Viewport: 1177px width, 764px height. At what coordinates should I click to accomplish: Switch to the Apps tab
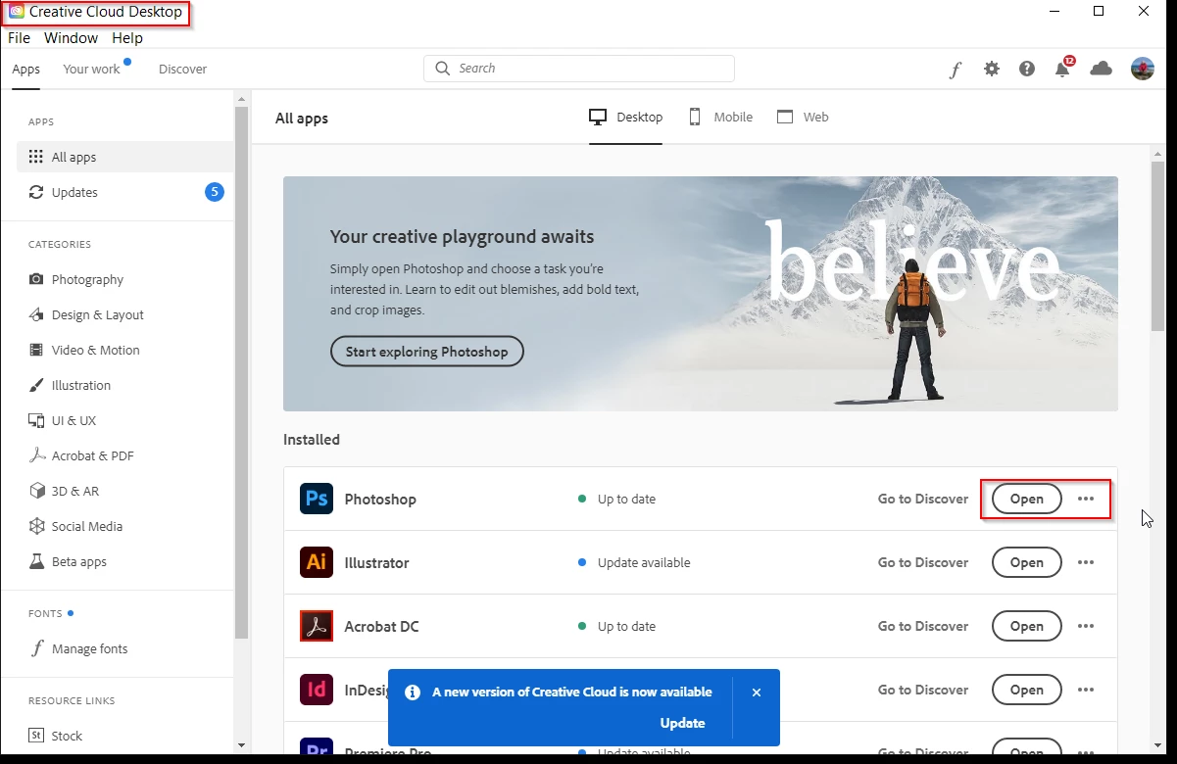pyautogui.click(x=26, y=70)
